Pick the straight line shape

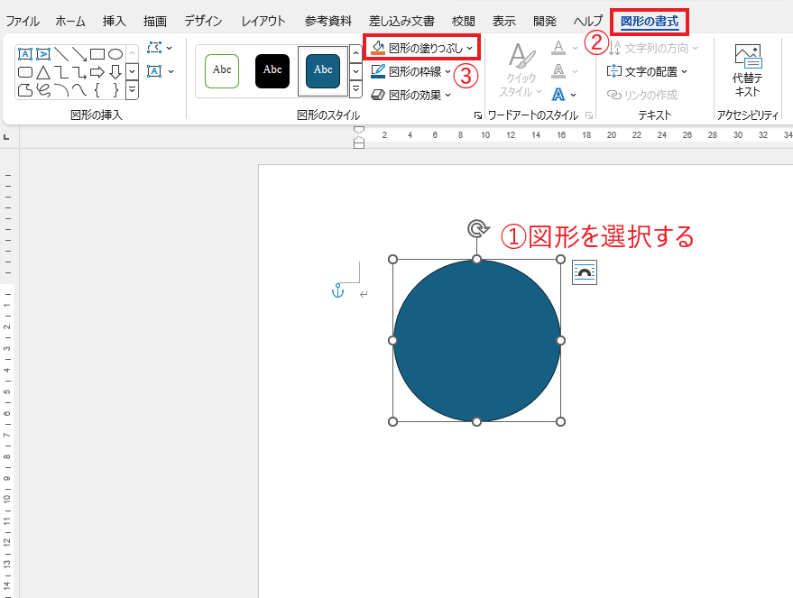pyautogui.click(x=61, y=54)
